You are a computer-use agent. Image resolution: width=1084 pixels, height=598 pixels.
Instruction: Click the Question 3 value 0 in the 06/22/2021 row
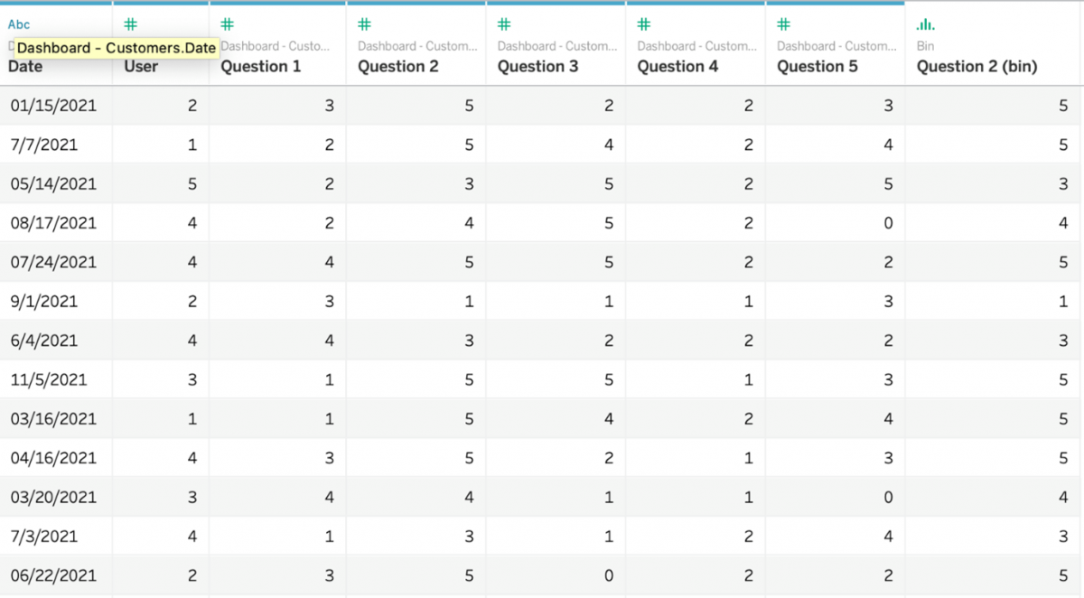pos(608,575)
